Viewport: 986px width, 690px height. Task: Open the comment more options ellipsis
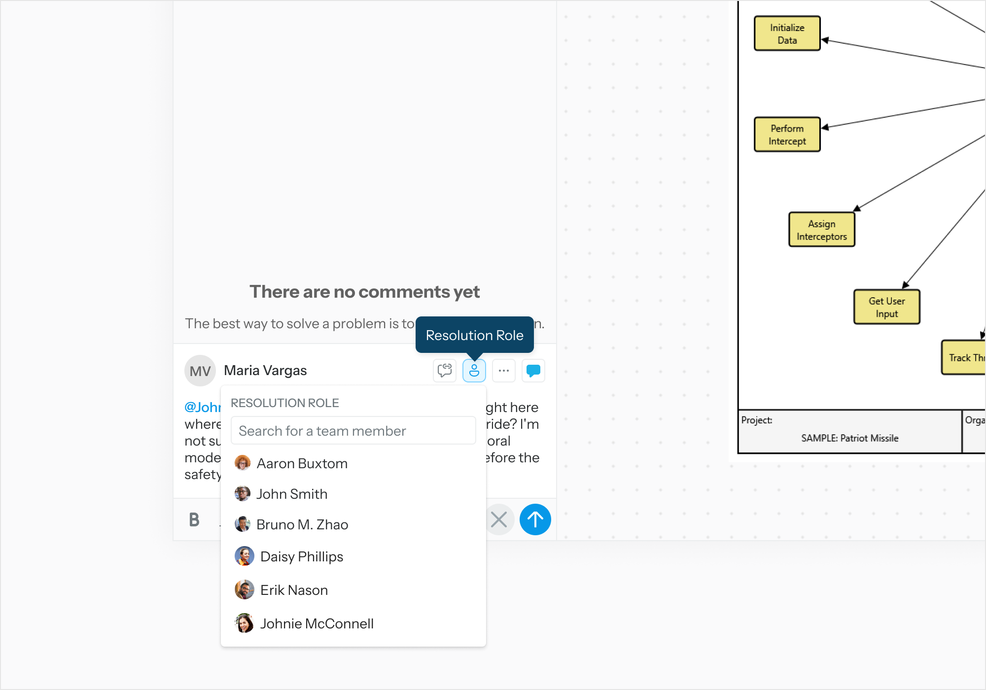click(503, 370)
